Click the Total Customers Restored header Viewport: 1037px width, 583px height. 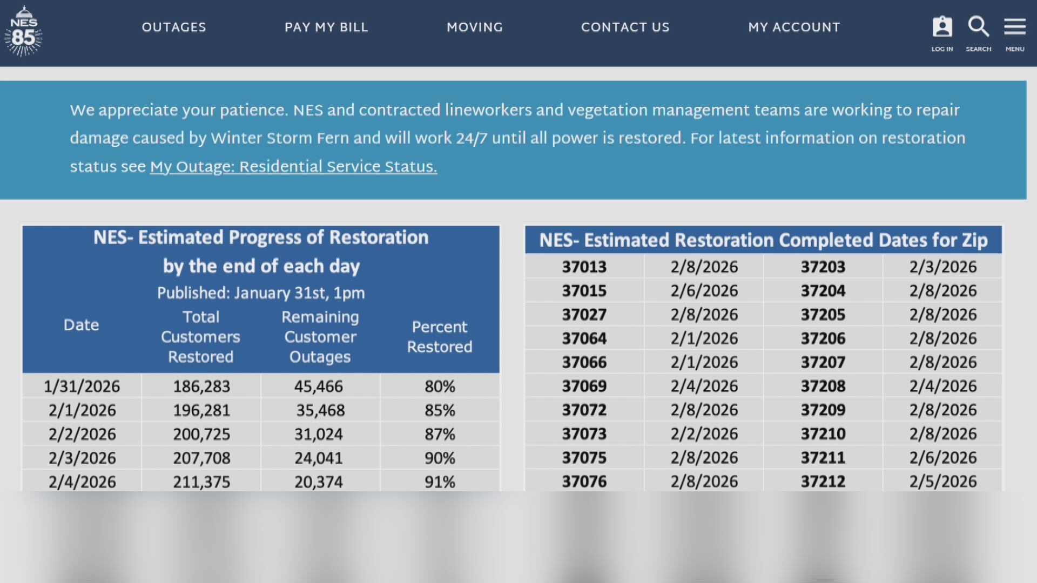click(200, 337)
